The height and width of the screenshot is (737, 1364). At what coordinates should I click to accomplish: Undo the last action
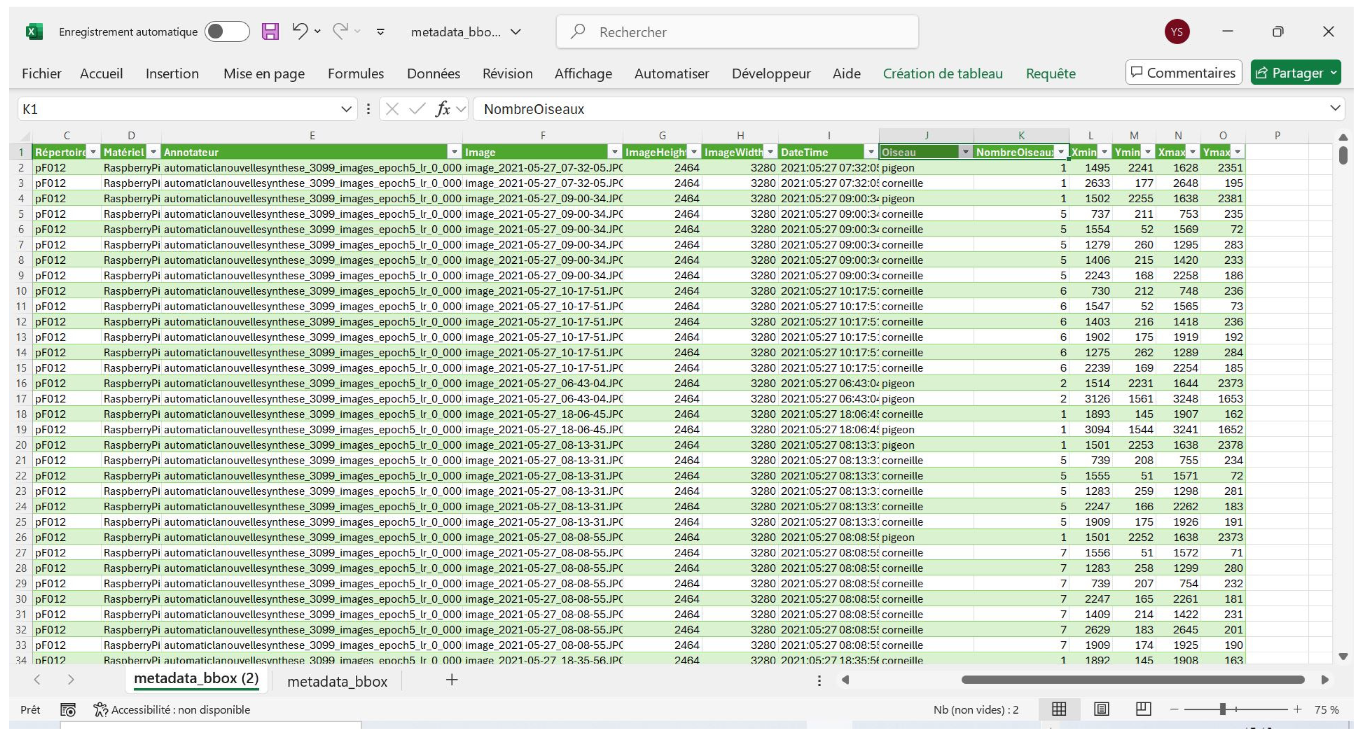[x=300, y=31]
